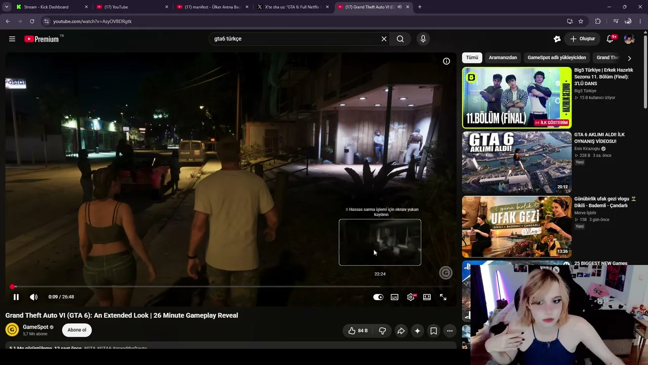This screenshot has width=648, height=365.
Task: Click the sparkle button beside Share
Action: pos(417,331)
